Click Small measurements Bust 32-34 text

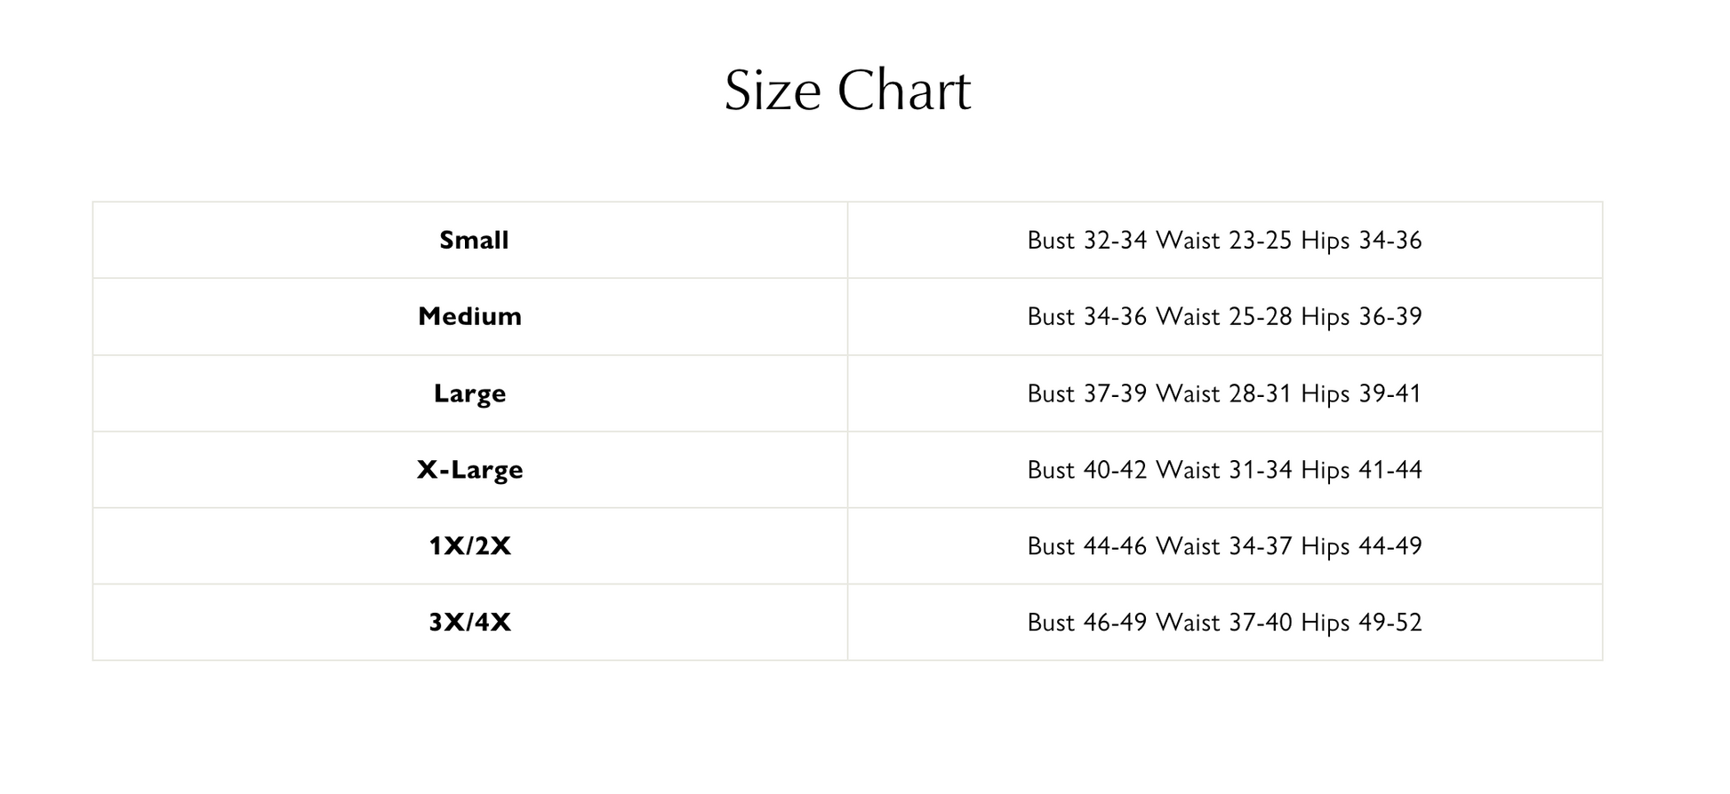pyautogui.click(x=1086, y=240)
